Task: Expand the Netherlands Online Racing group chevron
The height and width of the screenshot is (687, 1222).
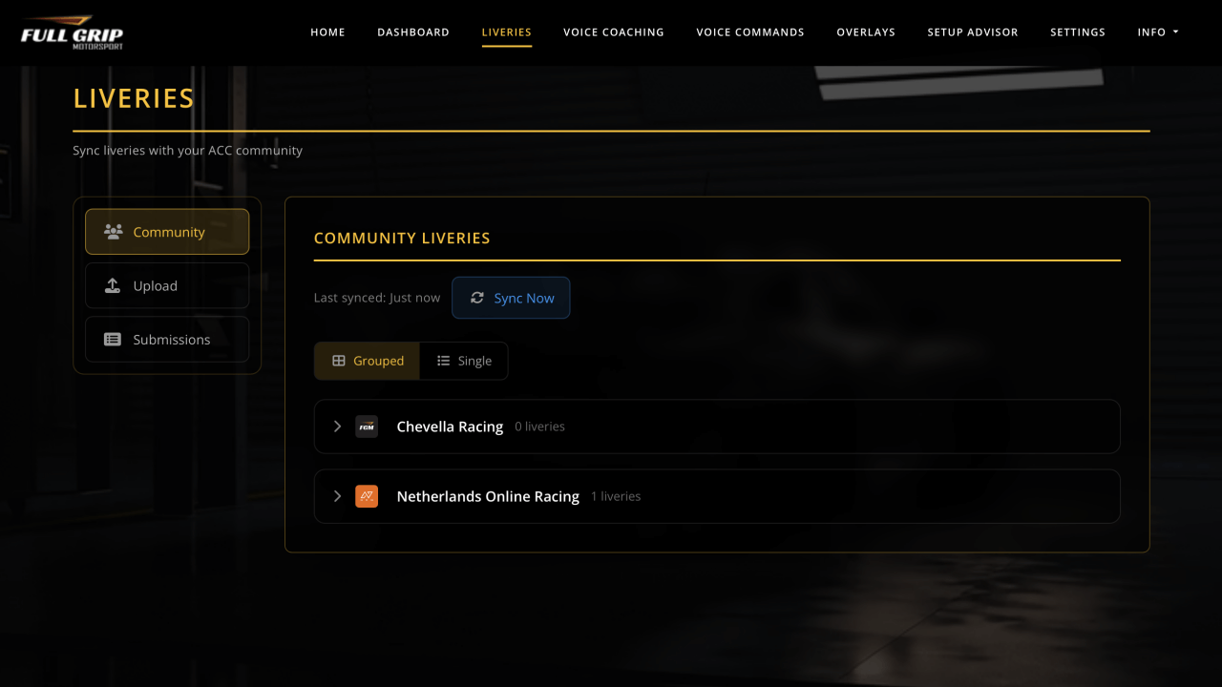Action: (337, 496)
